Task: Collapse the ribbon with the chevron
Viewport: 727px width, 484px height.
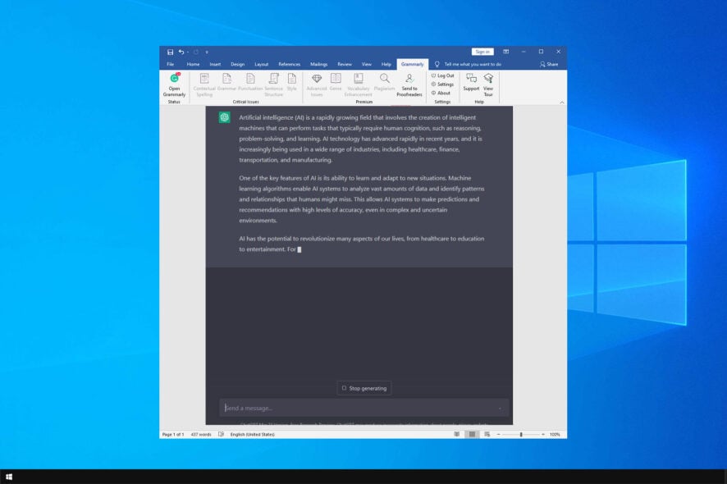Action: [561, 103]
